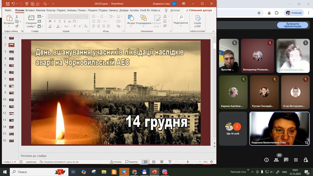313x176 pixels.
Task: Click the Спільний доступ share button
Action: tap(199, 10)
